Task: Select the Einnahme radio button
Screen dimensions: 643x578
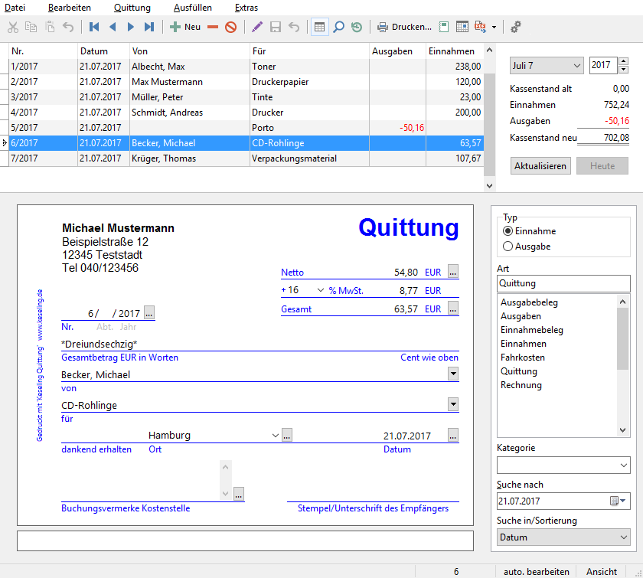Action: [x=508, y=231]
